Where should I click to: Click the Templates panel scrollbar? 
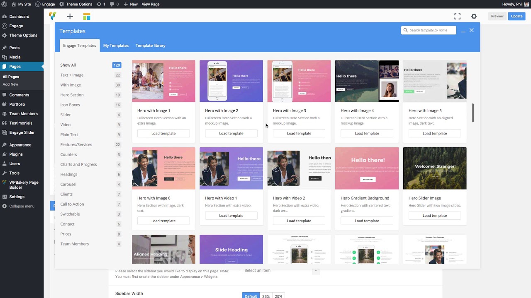click(473, 113)
